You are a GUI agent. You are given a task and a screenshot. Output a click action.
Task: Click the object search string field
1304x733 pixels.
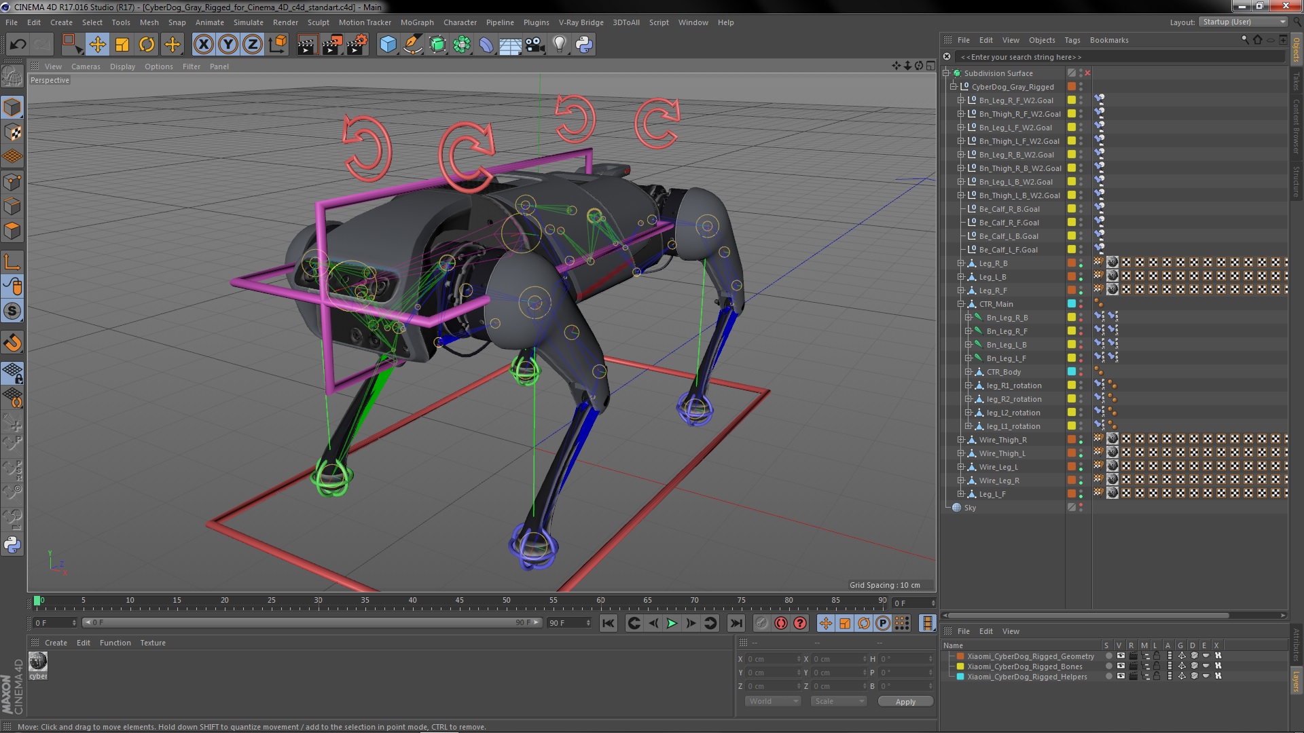click(x=1120, y=57)
